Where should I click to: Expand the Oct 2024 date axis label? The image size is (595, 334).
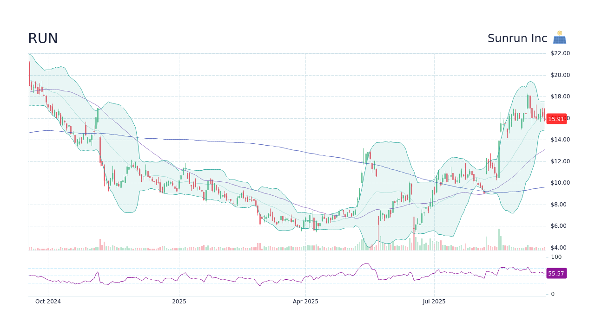pyautogui.click(x=48, y=301)
